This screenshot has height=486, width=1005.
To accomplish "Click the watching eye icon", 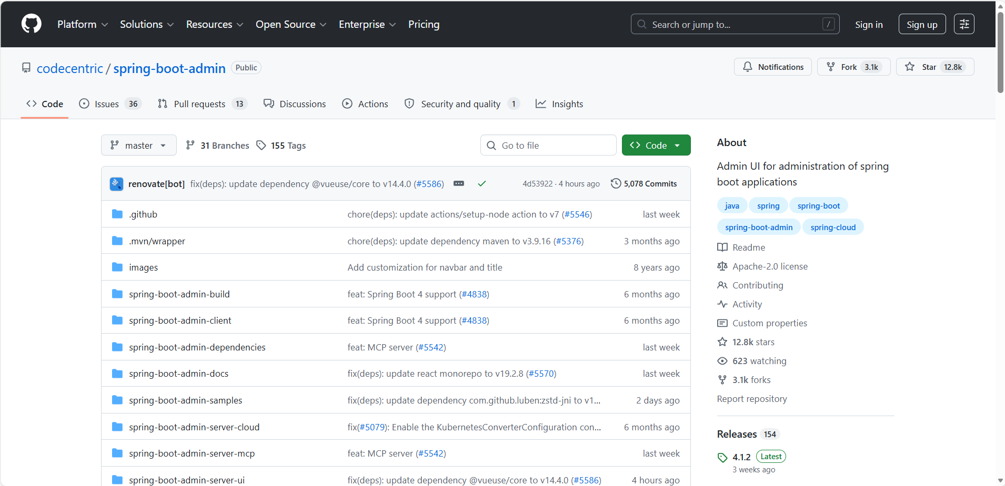I will 722,361.
